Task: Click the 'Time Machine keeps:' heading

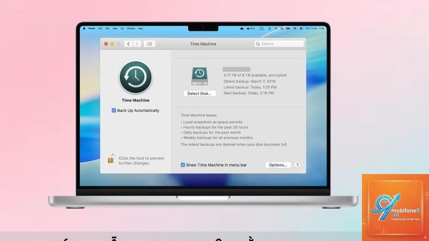Action: 199,115
